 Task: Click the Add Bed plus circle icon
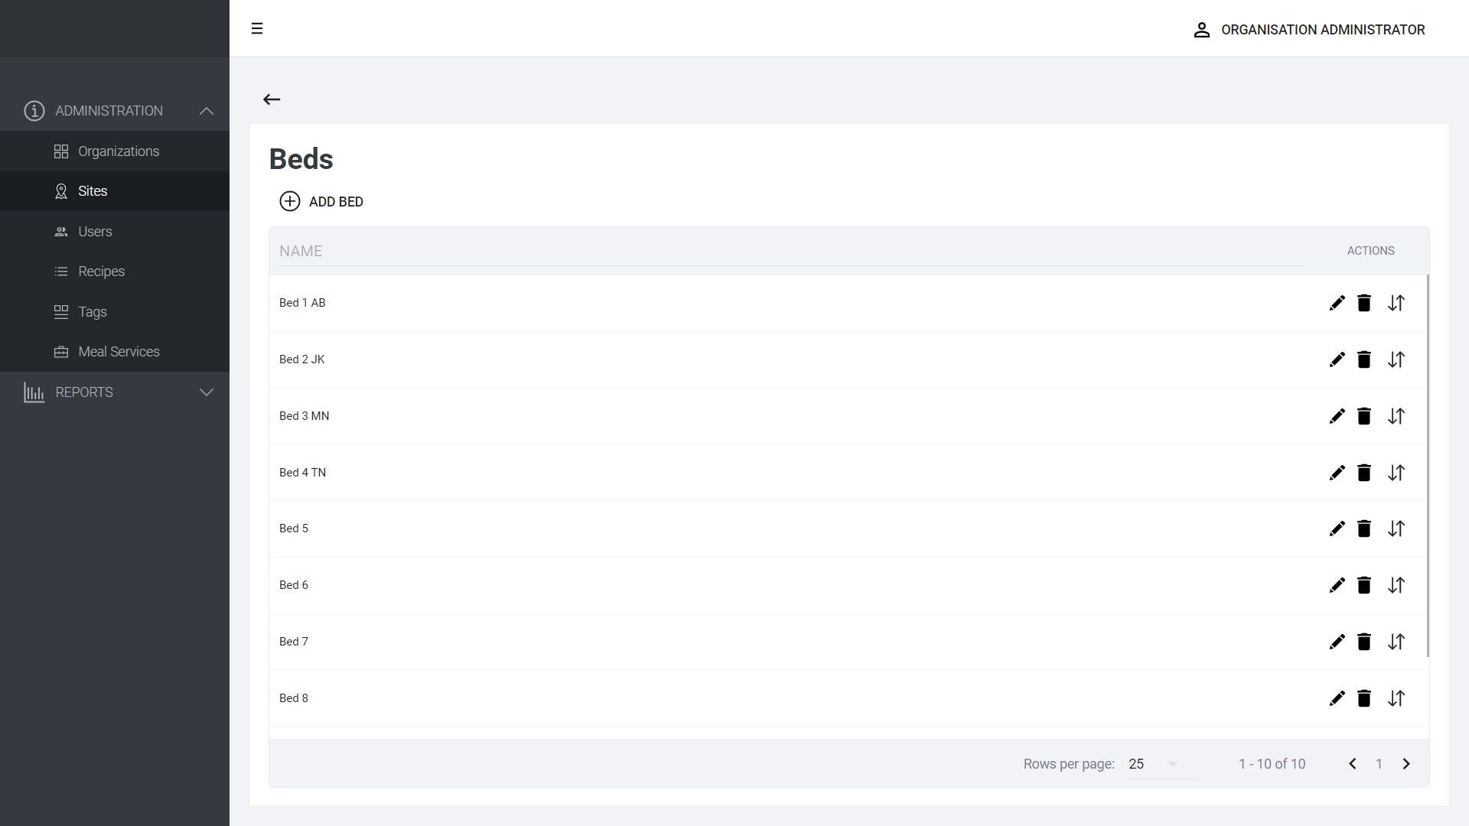tap(290, 201)
